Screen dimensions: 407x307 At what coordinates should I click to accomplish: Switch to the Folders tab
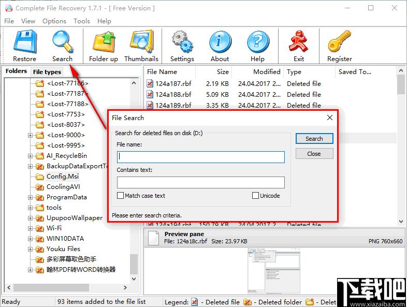[x=16, y=71]
